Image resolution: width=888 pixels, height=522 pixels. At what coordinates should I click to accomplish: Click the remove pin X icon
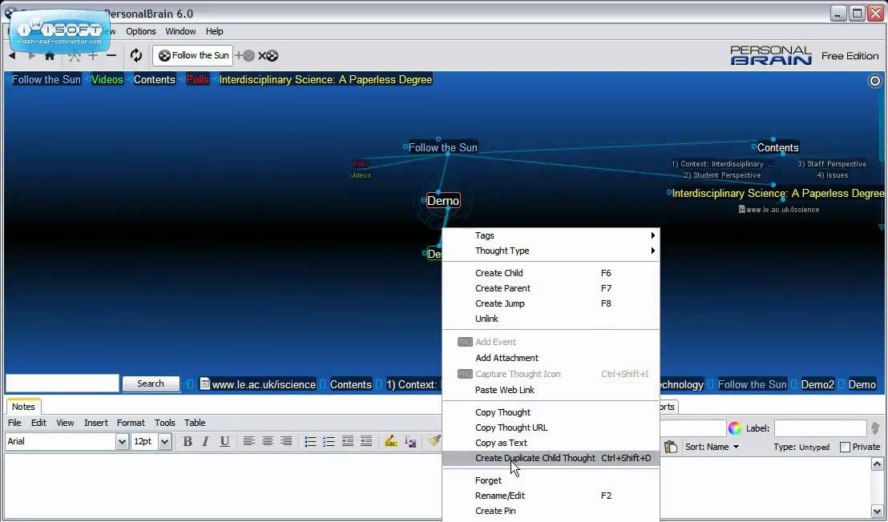tap(268, 55)
